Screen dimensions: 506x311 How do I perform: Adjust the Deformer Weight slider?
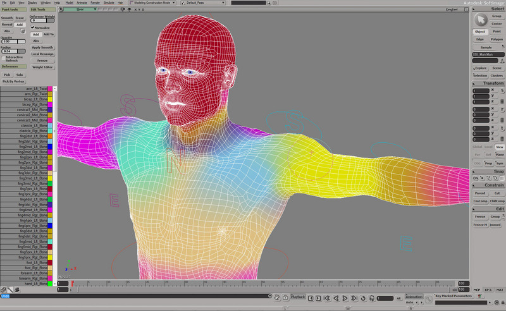click(42, 20)
